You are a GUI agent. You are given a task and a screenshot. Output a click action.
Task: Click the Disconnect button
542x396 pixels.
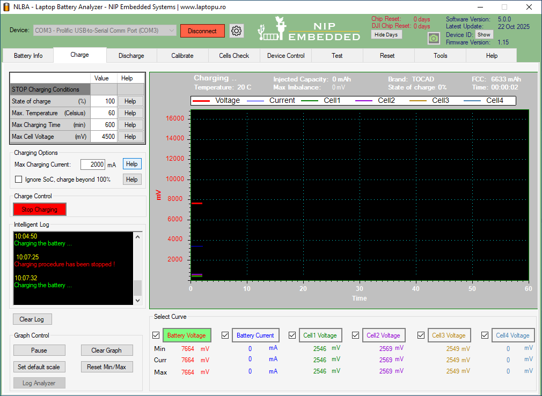point(202,31)
